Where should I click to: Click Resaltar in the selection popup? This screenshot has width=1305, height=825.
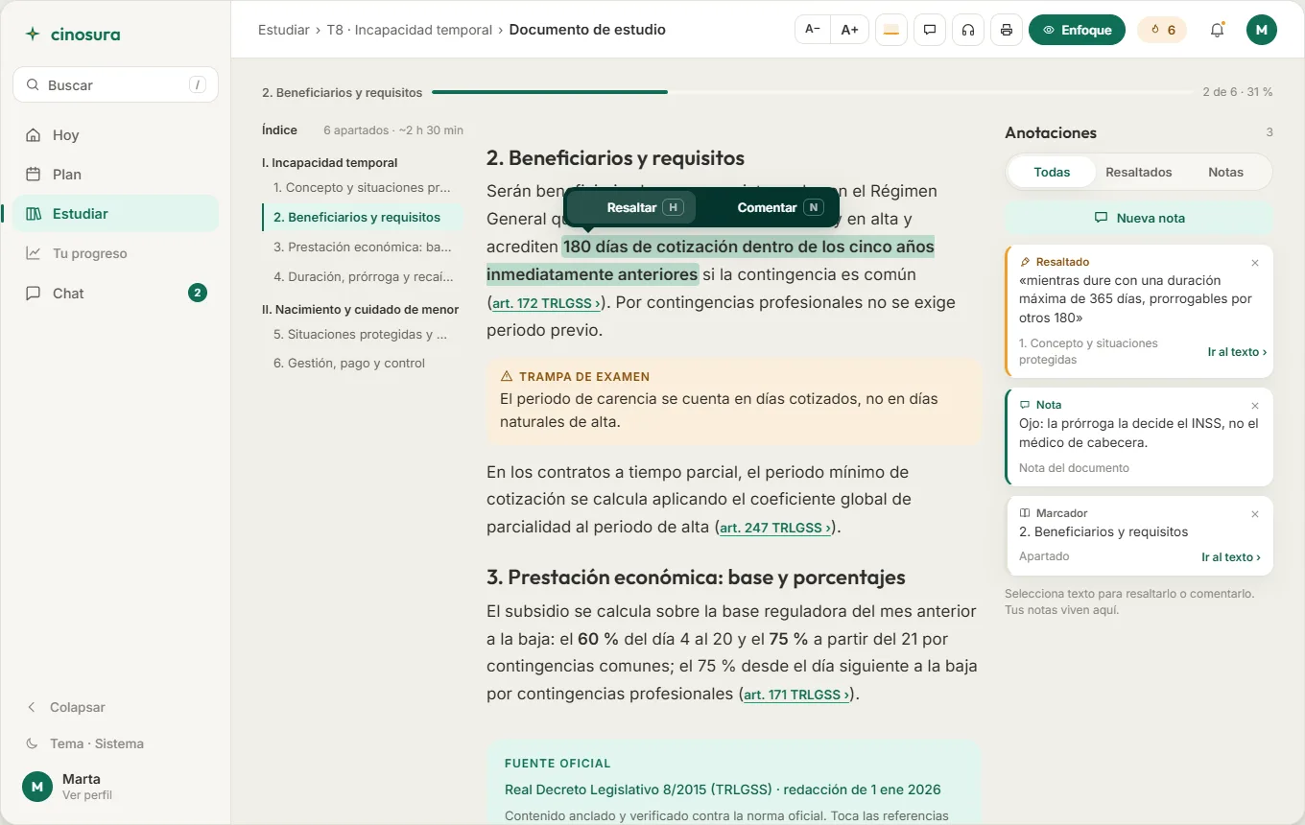[630, 207]
